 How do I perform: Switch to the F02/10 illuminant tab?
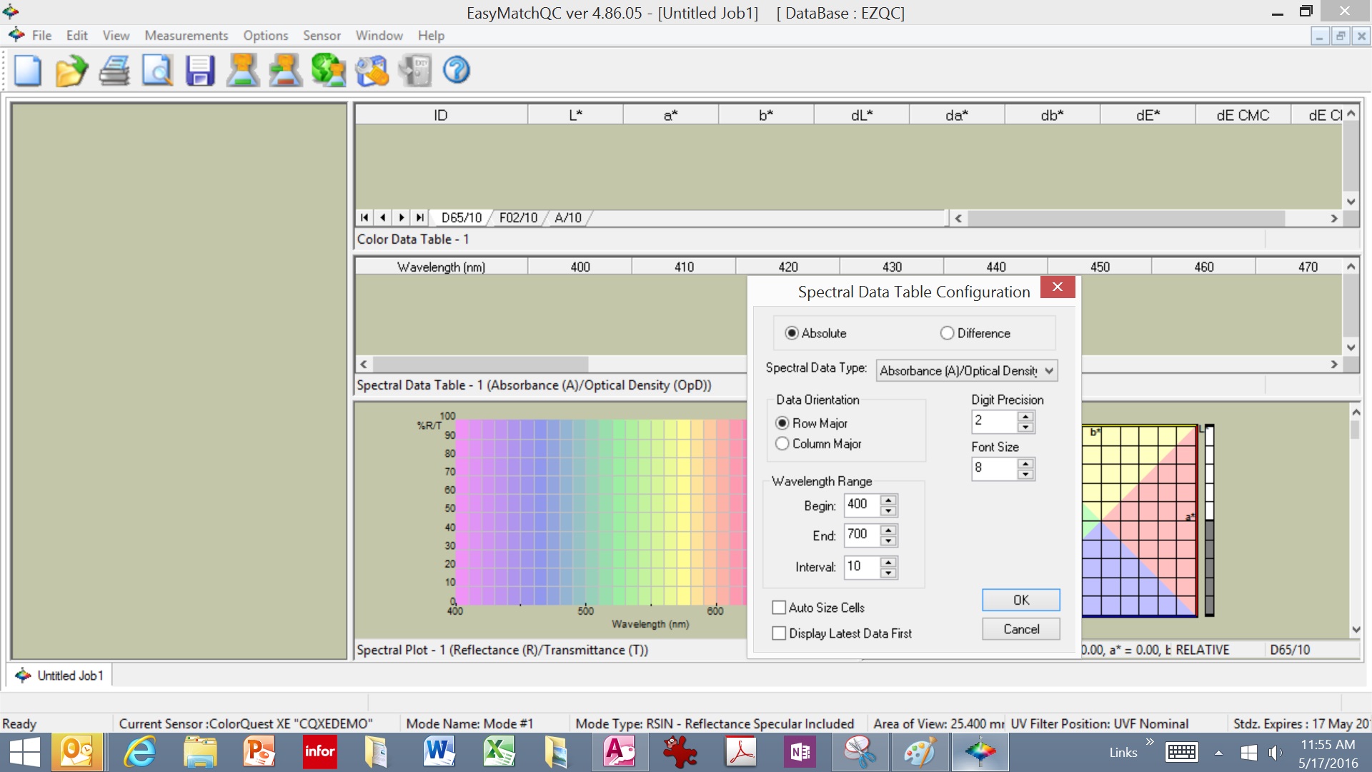click(x=518, y=217)
